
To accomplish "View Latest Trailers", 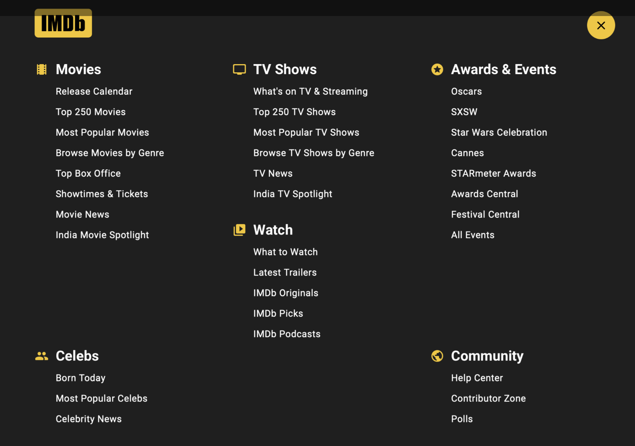I will click(x=285, y=272).
